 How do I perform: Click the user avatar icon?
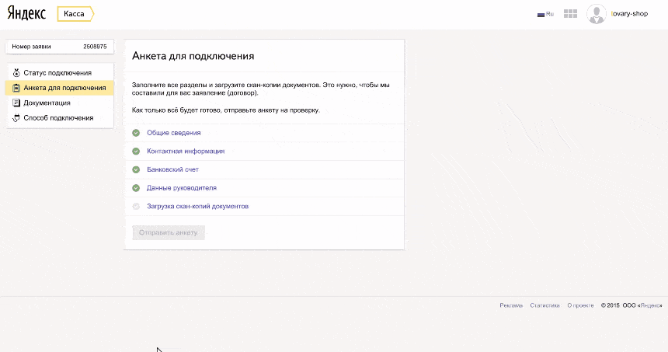click(x=597, y=14)
